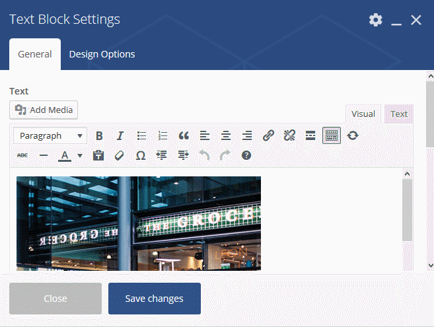Screen dimensions: 434x327
Task: Decrease the indent
Action: (162, 155)
